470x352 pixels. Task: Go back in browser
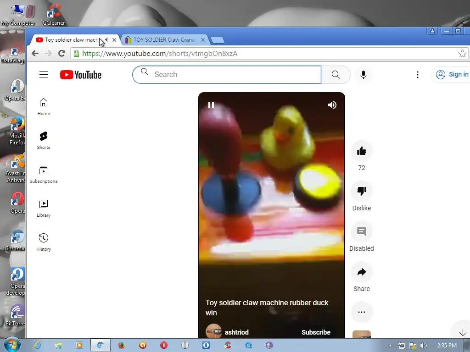pos(35,54)
